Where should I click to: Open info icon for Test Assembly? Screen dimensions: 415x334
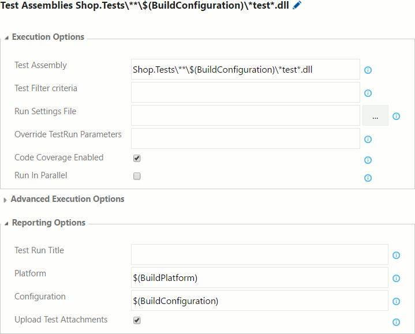(x=368, y=70)
